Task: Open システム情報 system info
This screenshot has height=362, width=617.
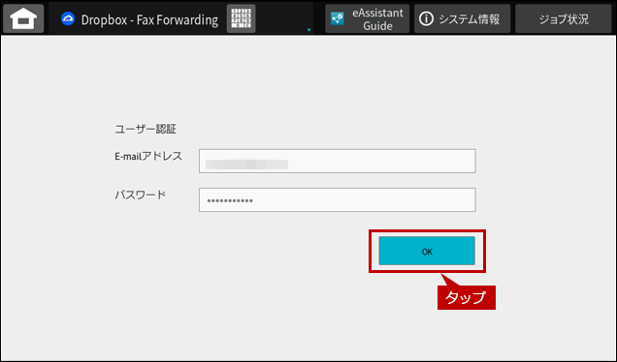Action: coord(462,18)
